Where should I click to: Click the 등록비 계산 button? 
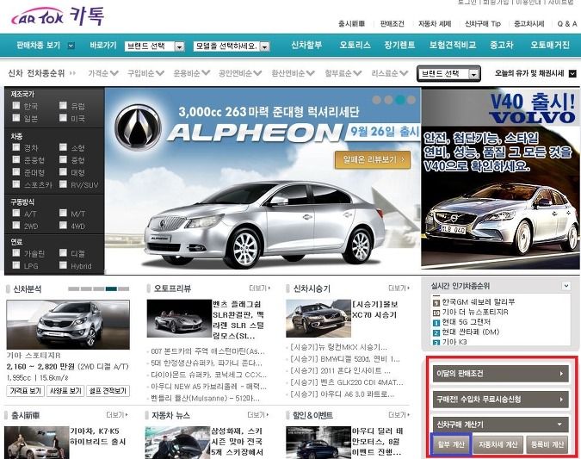coord(547,444)
